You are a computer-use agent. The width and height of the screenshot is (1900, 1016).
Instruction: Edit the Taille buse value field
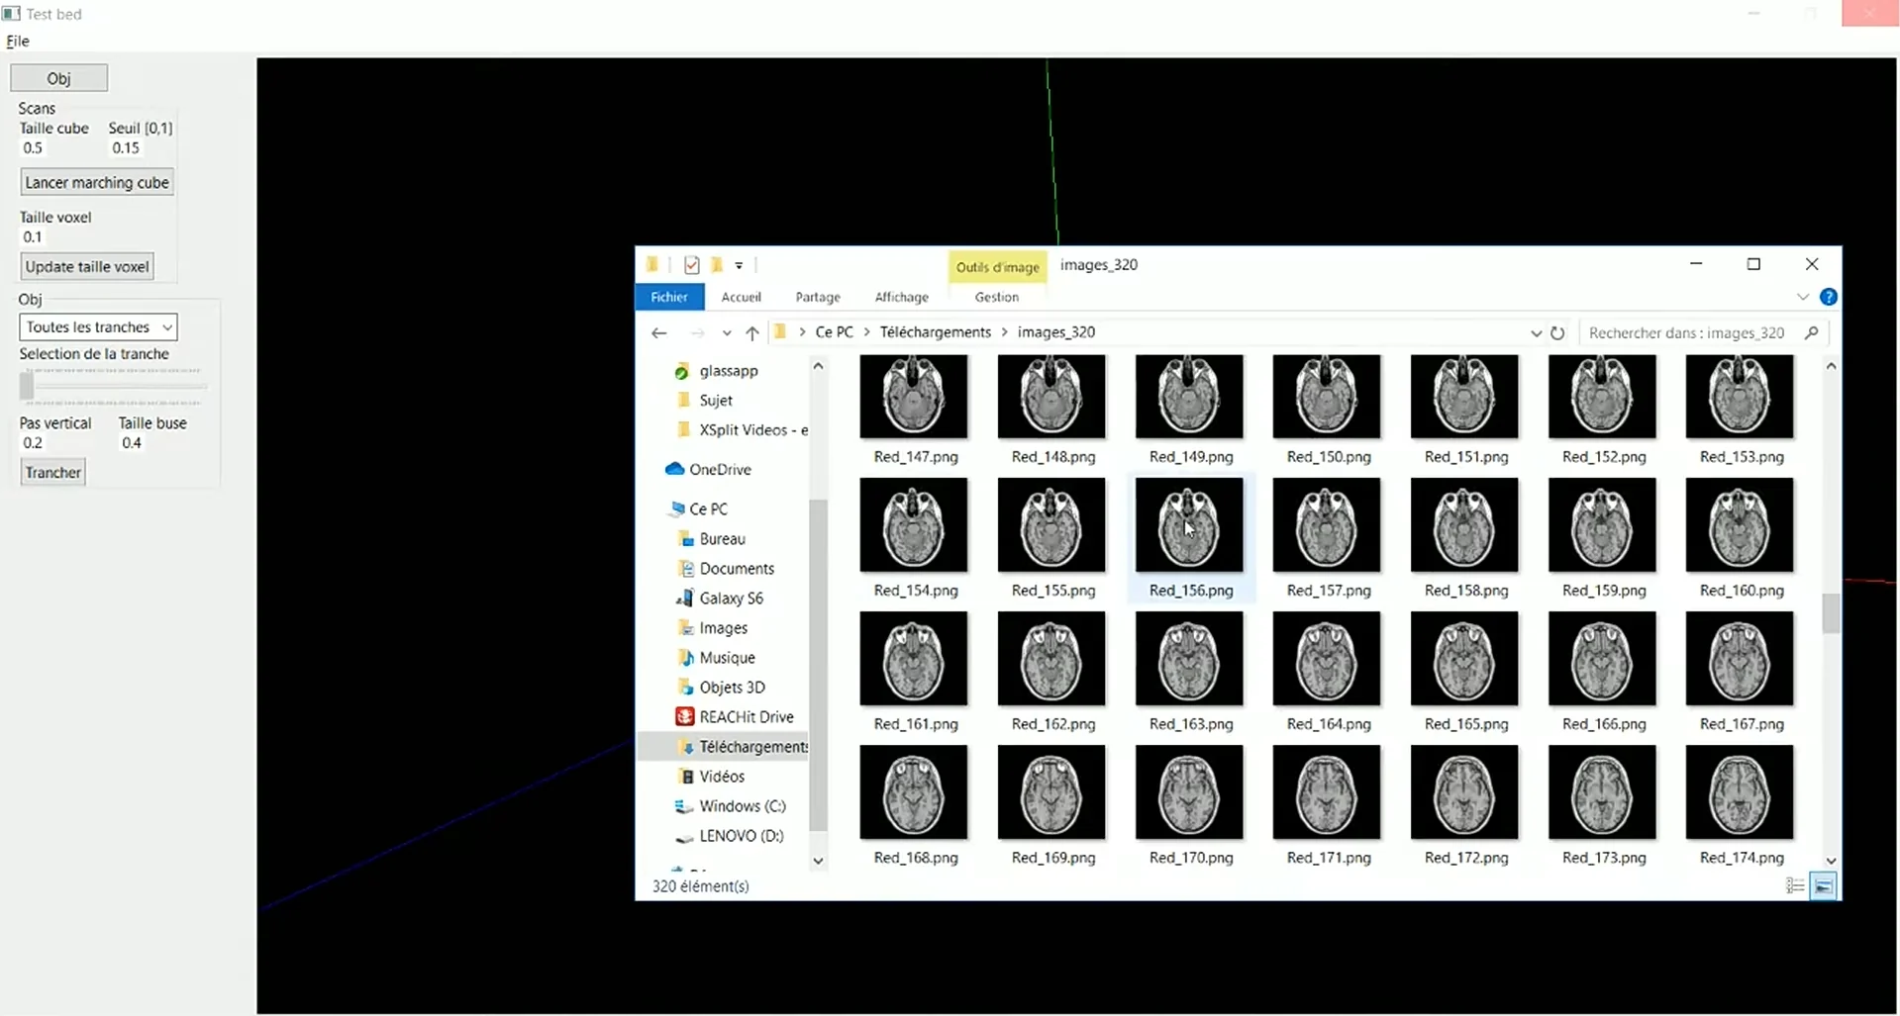click(133, 443)
